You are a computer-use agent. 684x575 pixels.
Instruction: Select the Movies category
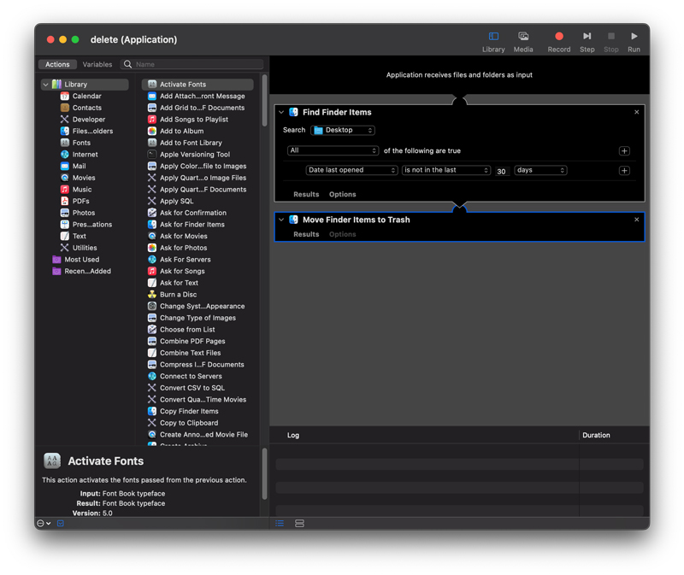tap(84, 178)
